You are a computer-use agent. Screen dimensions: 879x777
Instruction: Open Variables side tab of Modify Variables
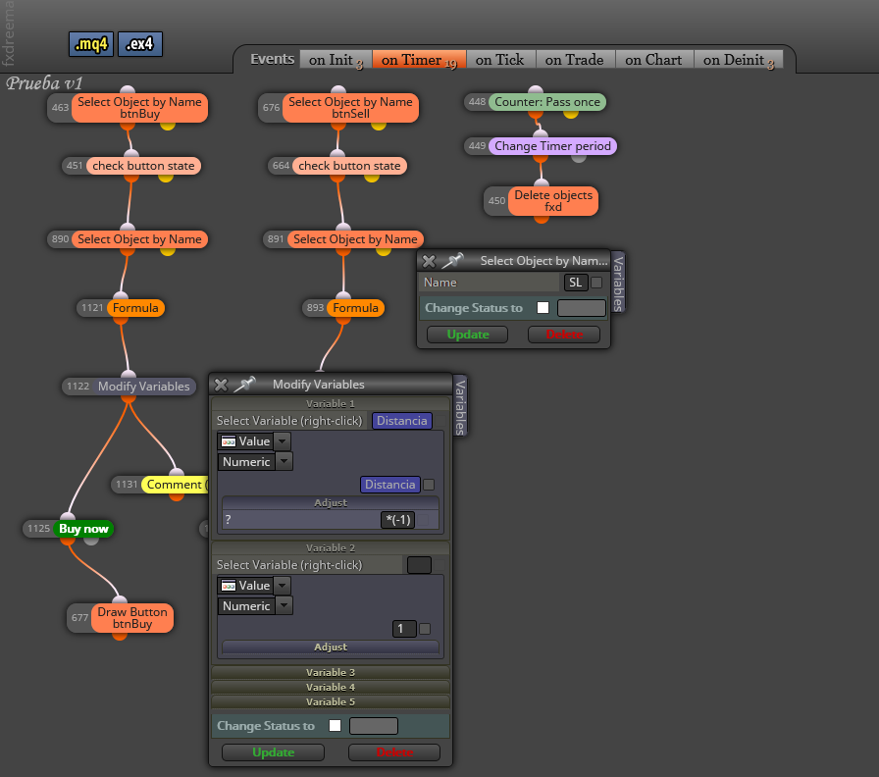click(460, 406)
